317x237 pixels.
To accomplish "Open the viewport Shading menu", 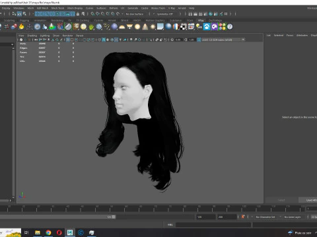I will (32, 36).
